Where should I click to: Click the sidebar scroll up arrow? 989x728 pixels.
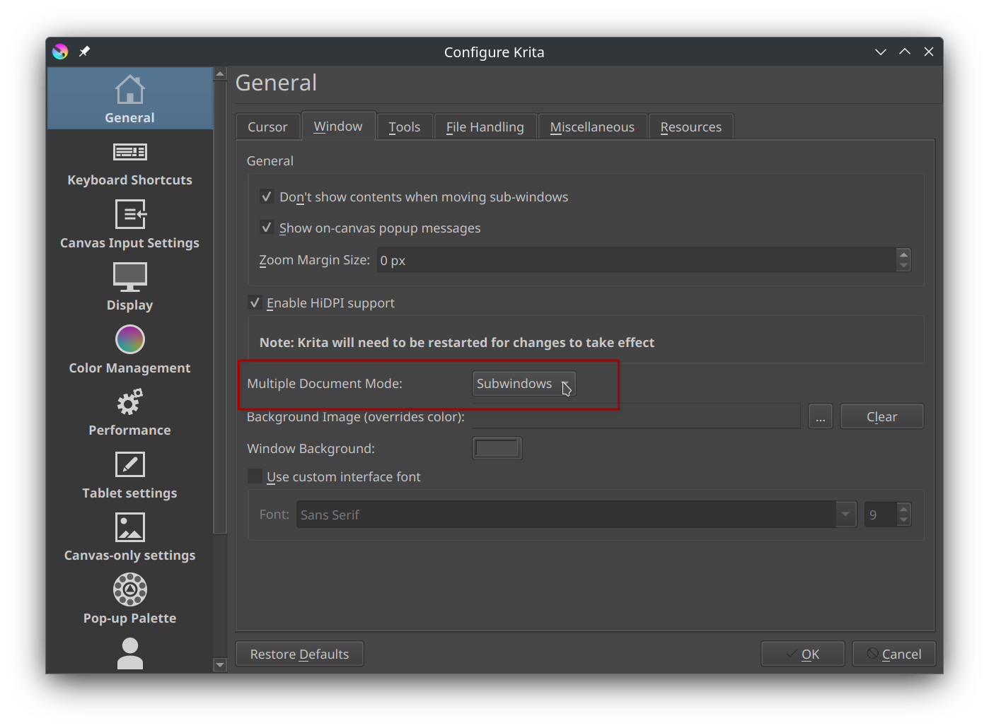point(220,74)
